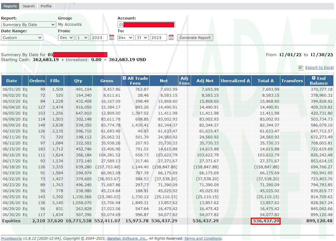Switch to the Profile tab
This screenshot has width=336, height=241.
coord(46,6)
